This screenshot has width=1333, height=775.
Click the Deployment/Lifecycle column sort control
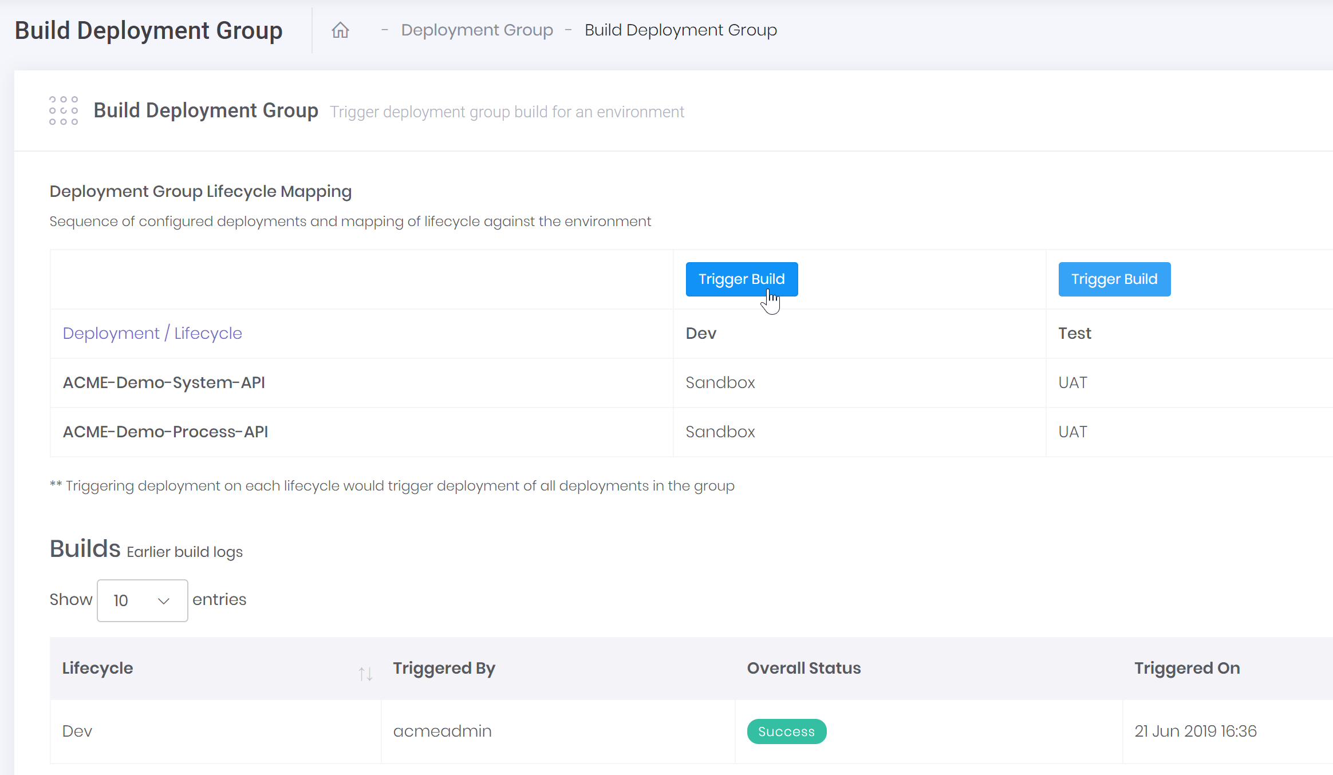[364, 671]
